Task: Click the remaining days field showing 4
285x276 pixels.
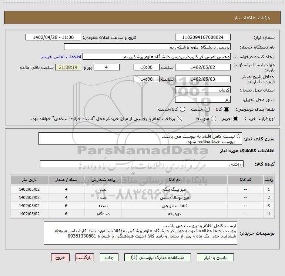Action: click(x=107, y=67)
